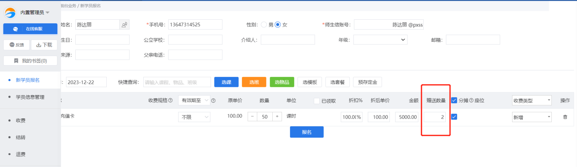This screenshot has width=577, height=167.
Task: Click the quantity field showing 50
Action: tap(265, 116)
